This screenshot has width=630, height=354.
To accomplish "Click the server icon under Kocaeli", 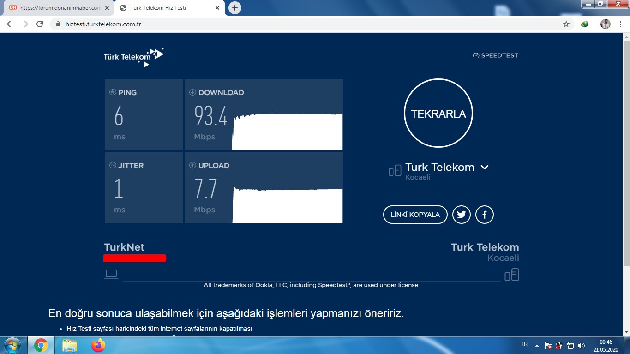I will pyautogui.click(x=512, y=275).
